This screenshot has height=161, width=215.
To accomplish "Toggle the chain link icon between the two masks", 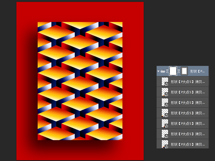I will tap(179, 71).
